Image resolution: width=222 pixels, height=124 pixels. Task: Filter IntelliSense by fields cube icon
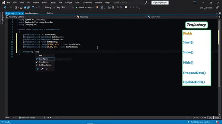[37, 69]
